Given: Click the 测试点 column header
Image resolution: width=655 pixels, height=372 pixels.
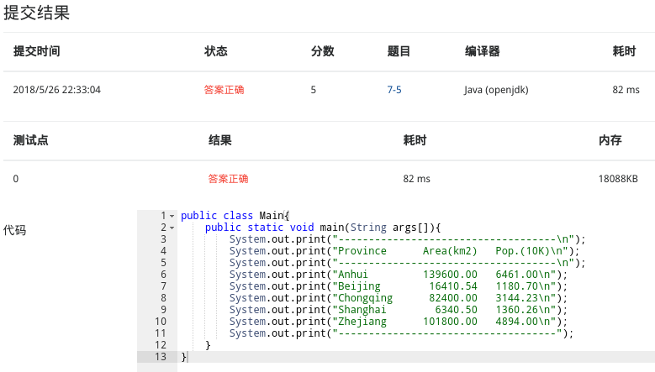Looking at the screenshot, I should 30,140.
